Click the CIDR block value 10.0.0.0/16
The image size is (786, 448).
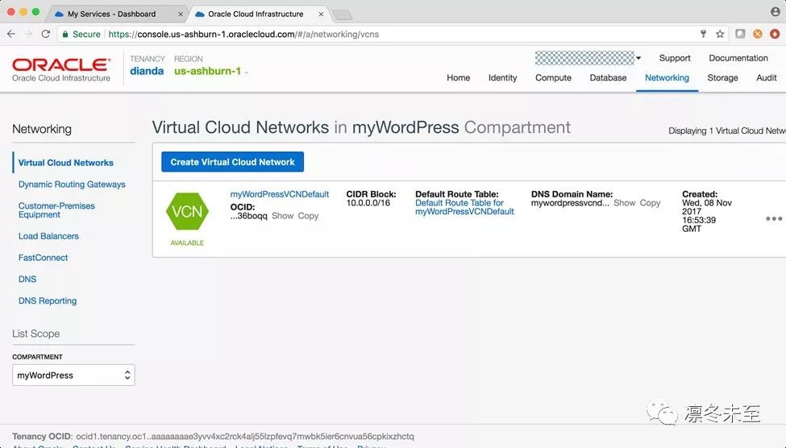[x=368, y=203]
